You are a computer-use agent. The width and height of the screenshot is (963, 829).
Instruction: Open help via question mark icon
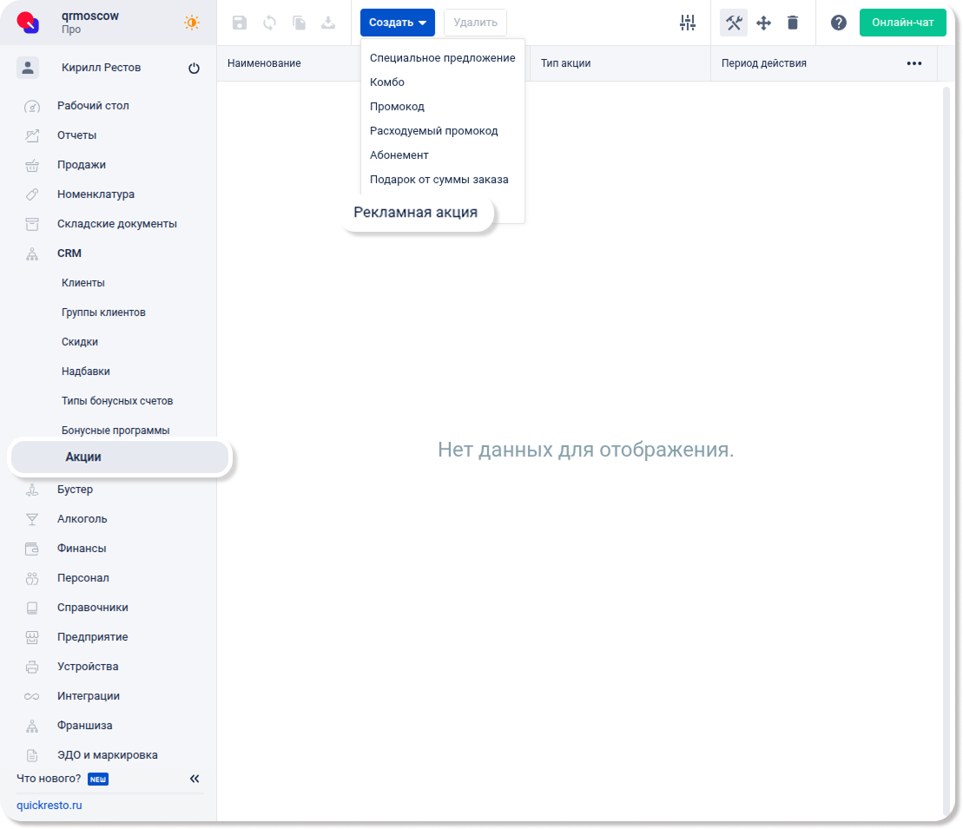(838, 23)
